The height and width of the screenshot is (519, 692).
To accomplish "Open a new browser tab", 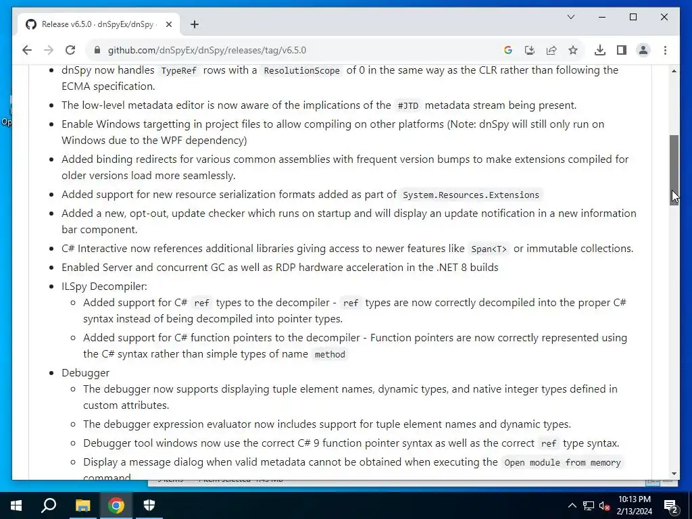I will click(195, 25).
